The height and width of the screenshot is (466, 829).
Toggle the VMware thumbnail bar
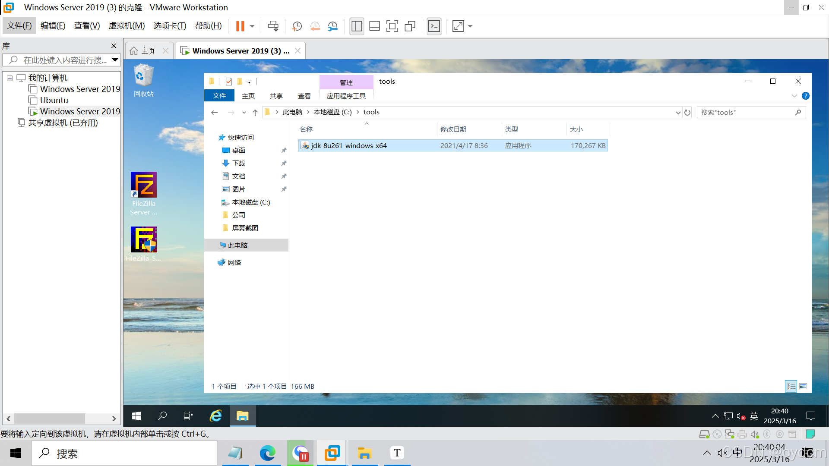pos(374,26)
